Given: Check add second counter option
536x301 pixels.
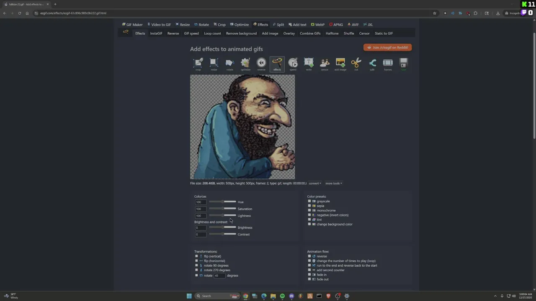Looking at the screenshot, I should point(309,270).
